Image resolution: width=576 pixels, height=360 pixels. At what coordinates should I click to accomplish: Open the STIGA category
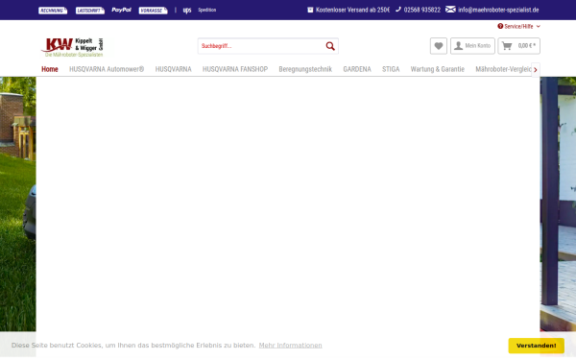coord(391,69)
